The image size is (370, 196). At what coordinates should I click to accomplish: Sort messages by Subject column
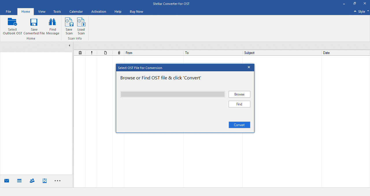click(282, 53)
